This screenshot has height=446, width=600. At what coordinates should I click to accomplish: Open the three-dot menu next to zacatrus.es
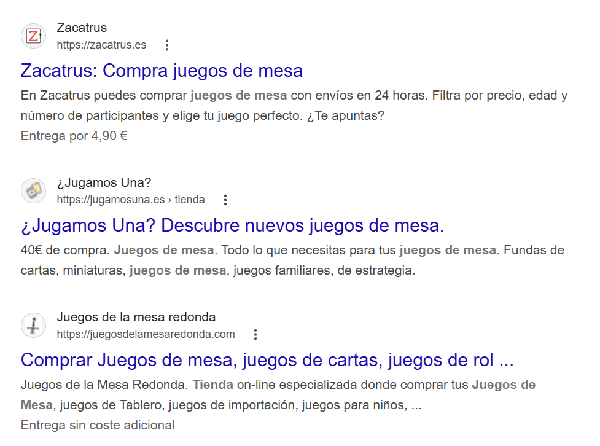click(x=166, y=45)
